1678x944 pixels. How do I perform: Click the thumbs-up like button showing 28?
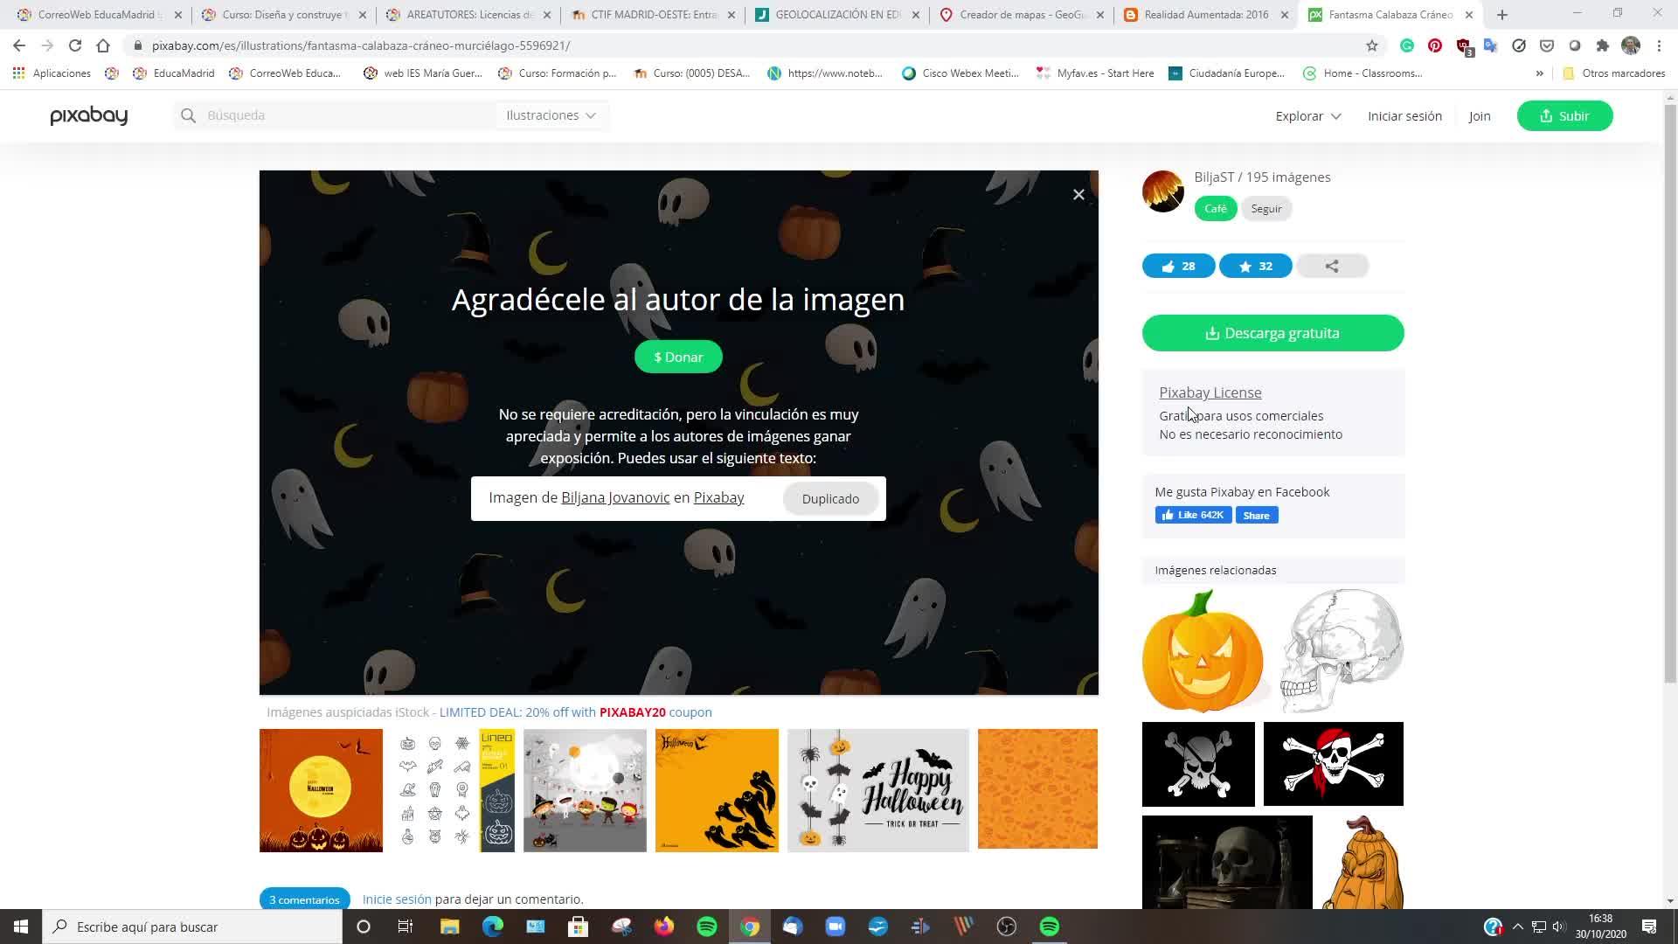click(1178, 267)
